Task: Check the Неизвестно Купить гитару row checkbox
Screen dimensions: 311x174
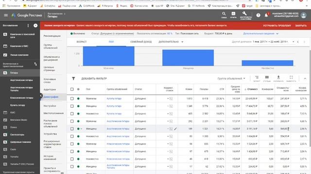Action: [72, 114]
